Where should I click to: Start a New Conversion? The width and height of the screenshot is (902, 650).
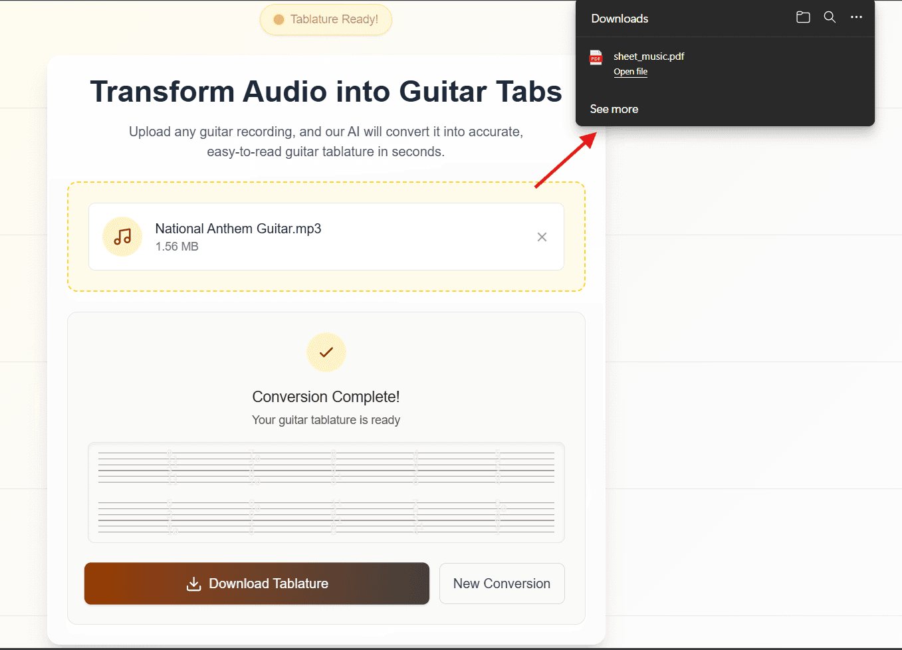[x=501, y=584]
